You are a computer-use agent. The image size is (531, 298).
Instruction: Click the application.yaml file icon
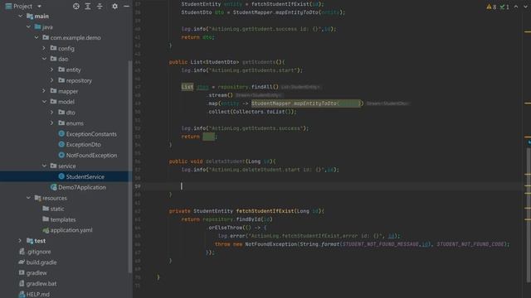(x=46, y=230)
